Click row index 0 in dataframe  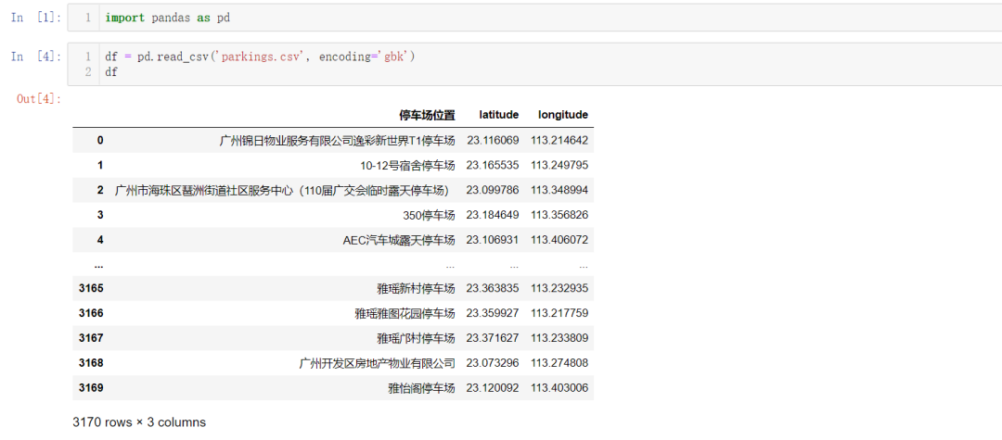[100, 140]
